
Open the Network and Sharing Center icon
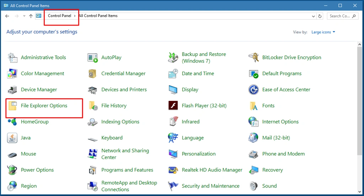pyautogui.click(x=93, y=154)
